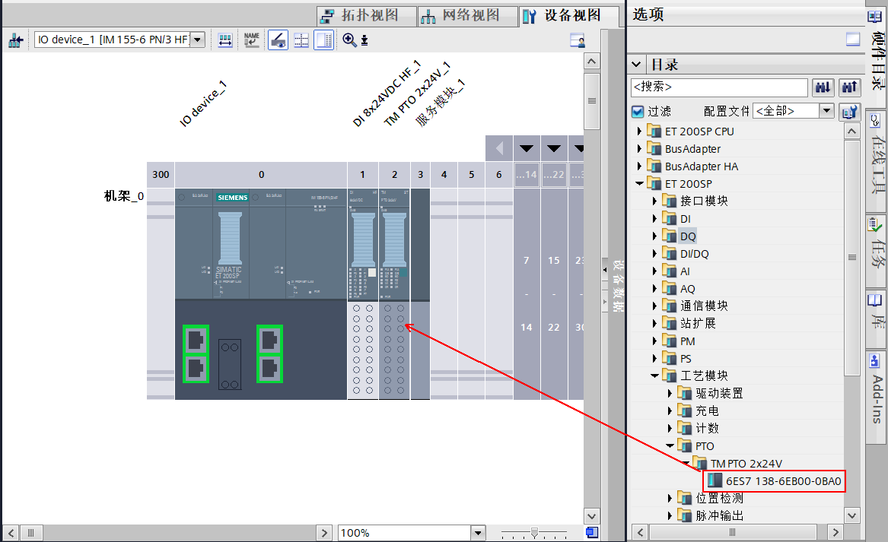This screenshot has height=542, width=888.
Task: Click the NAME show address labels icon
Action: pos(251,40)
